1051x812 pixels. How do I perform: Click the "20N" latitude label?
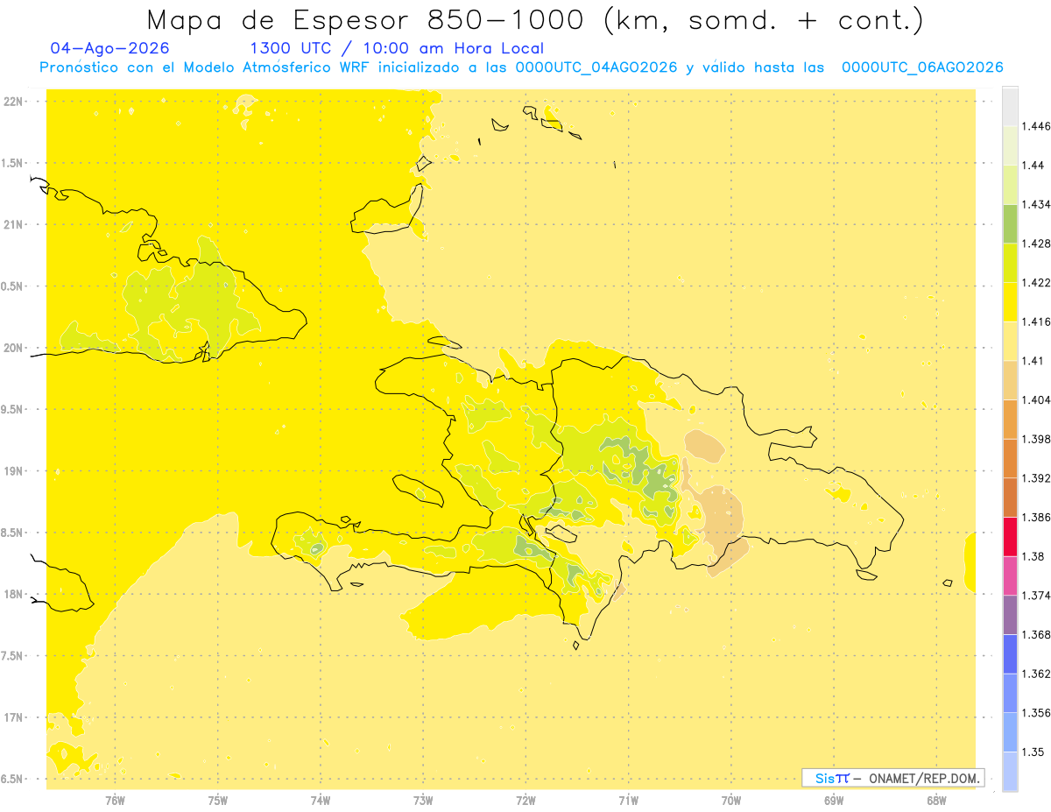click(15, 348)
